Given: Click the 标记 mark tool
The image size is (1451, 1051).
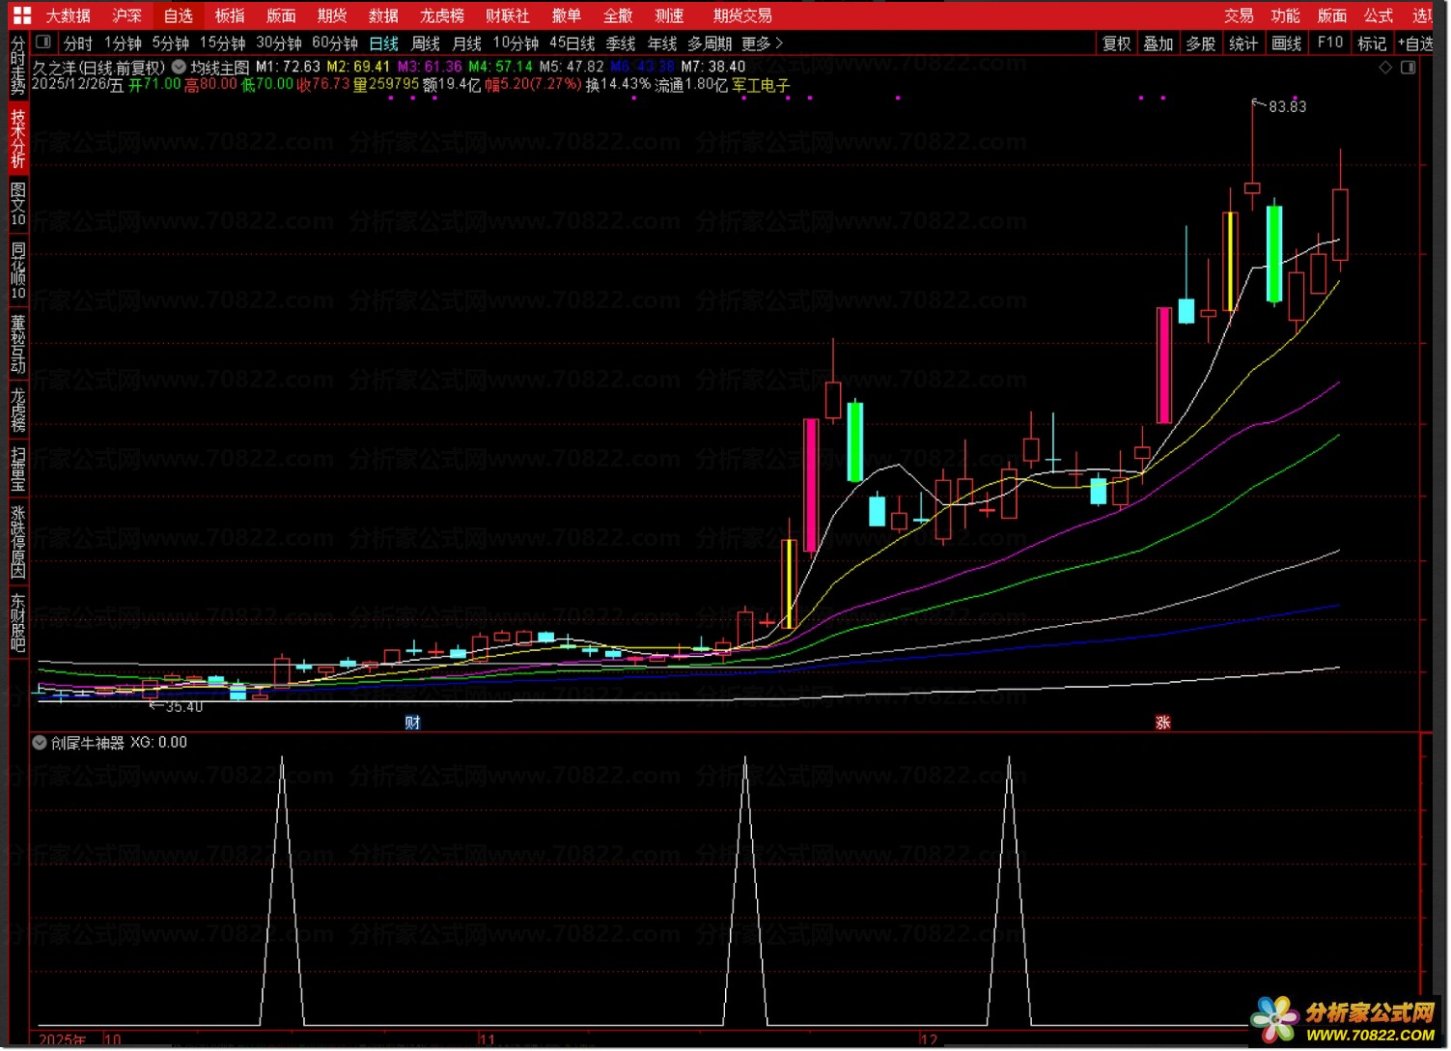Looking at the screenshot, I should (1371, 43).
